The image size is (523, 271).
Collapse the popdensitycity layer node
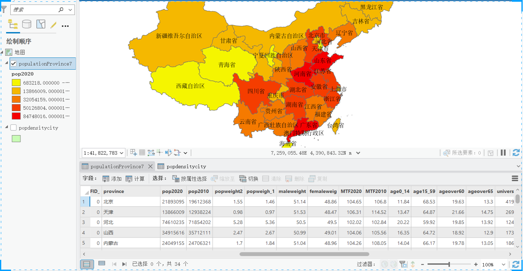tap(7, 127)
